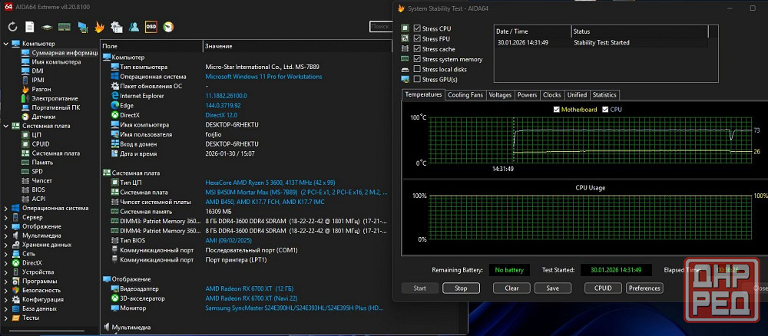Click the Refresh icon in AIDA64 toolbar
Viewport: 768px width, 336px height.
(12, 27)
